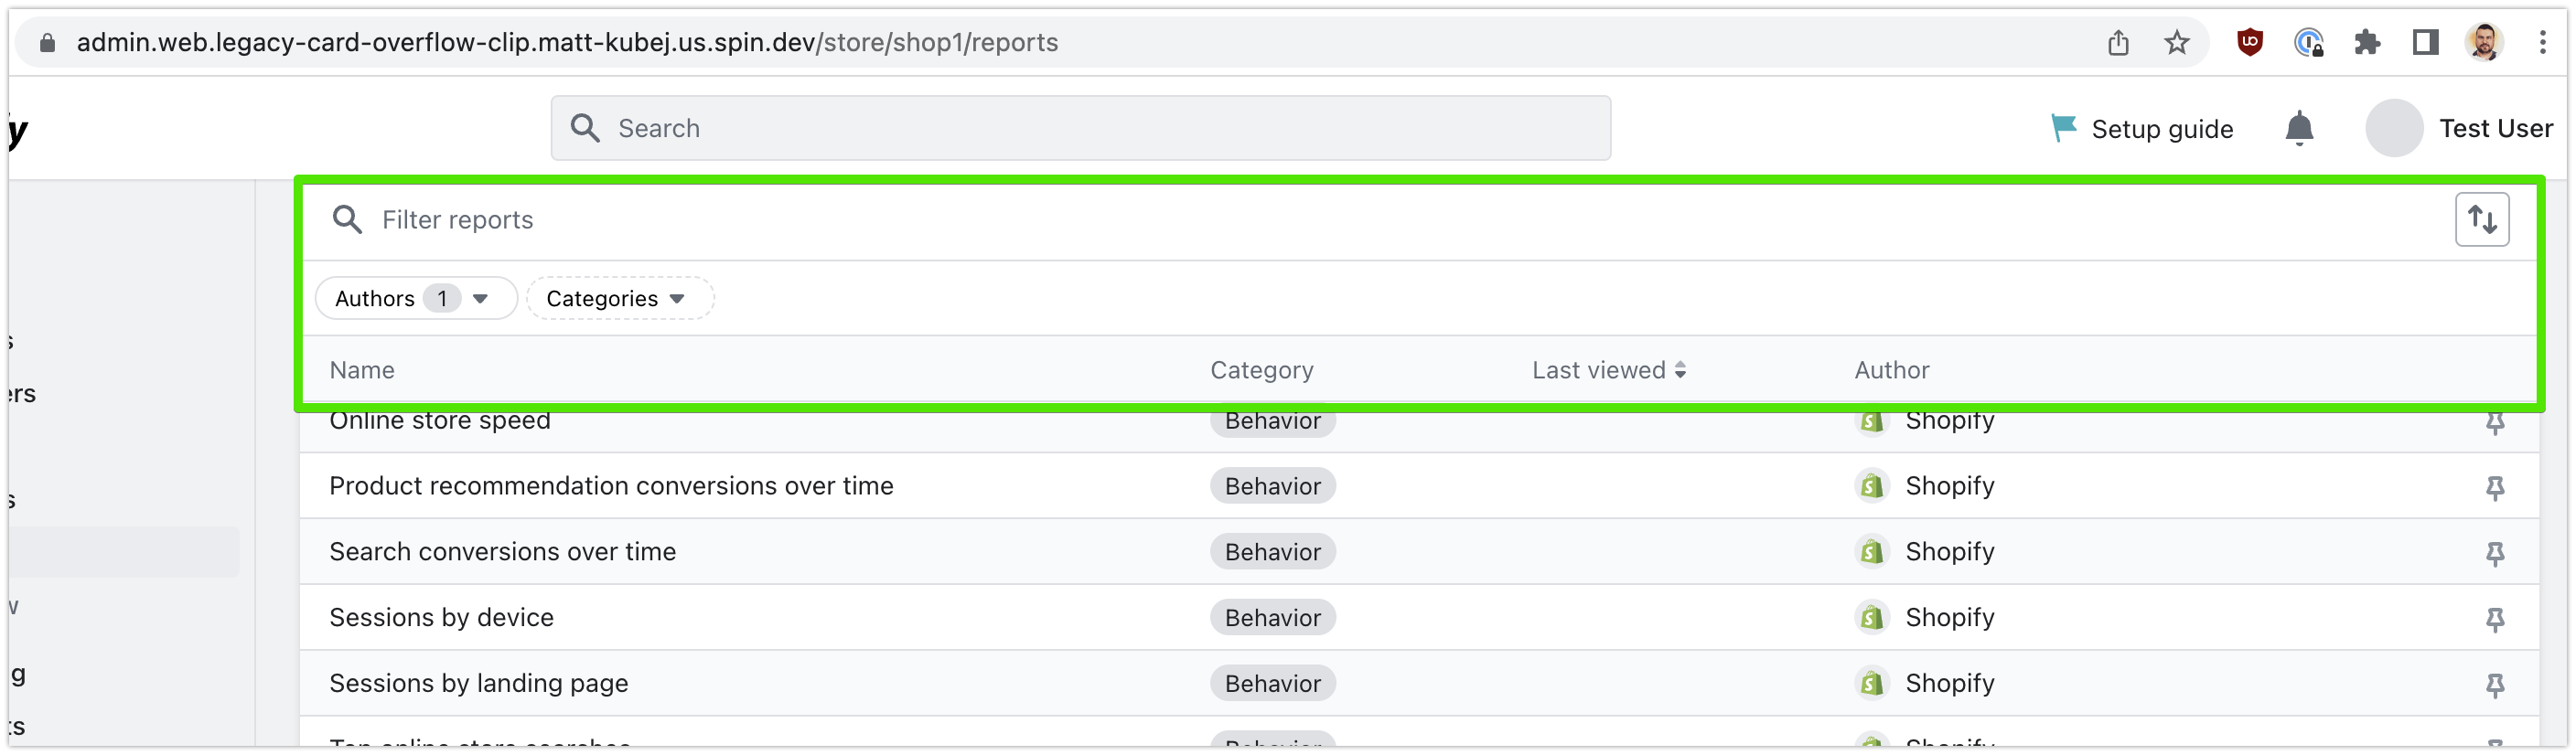Open the Categories filter dropdown
The image size is (2576, 755).
(x=619, y=299)
